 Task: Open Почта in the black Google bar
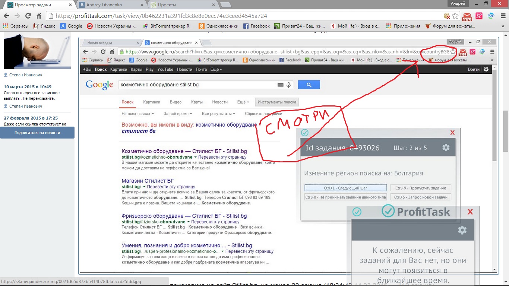[x=201, y=69]
